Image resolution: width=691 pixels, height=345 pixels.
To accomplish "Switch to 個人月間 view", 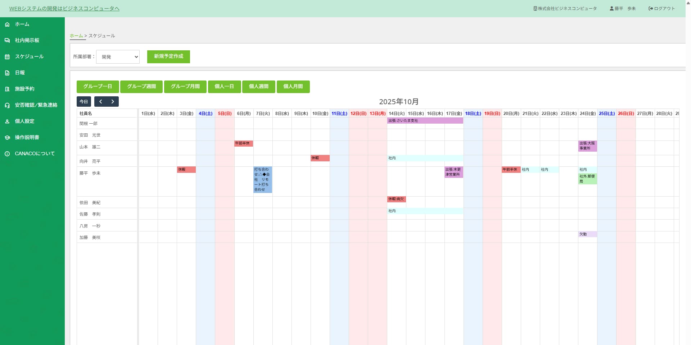I will pyautogui.click(x=293, y=87).
